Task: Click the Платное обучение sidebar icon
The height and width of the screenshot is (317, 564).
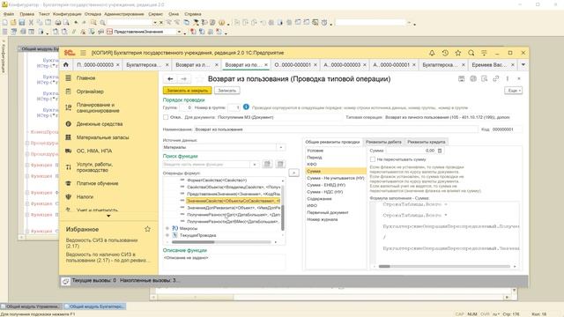Action: [69, 183]
